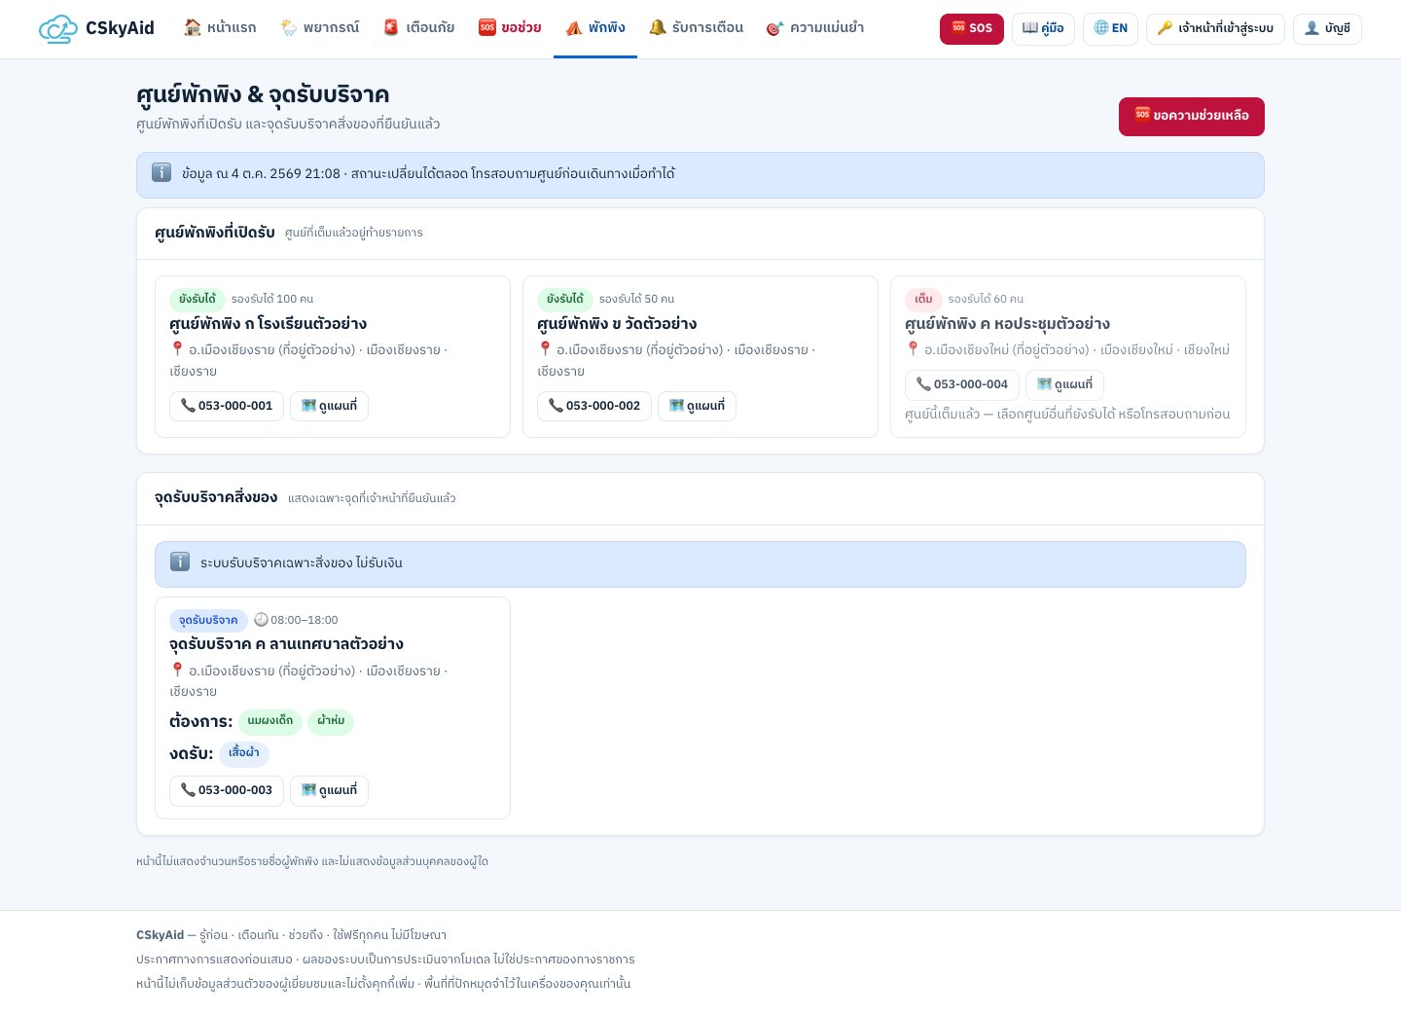The width and height of the screenshot is (1401, 1014).
Task: View map for ศูนย์พักพิง ข วัดตัวอย่าง
Action: pos(697,406)
